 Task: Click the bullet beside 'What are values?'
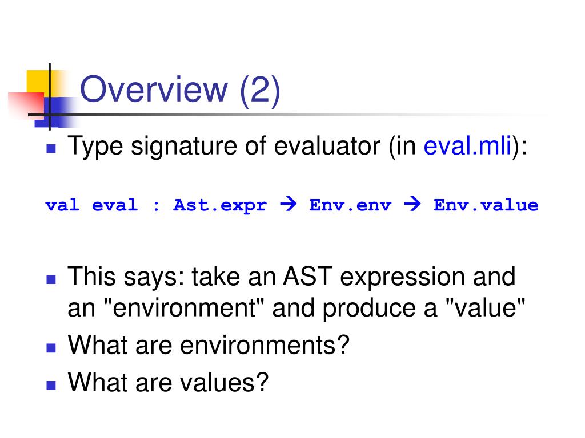51,385
